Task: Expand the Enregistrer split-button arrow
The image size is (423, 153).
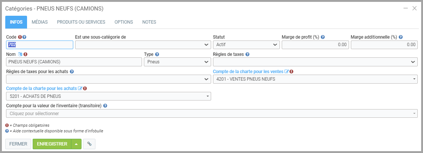Action: (76, 144)
